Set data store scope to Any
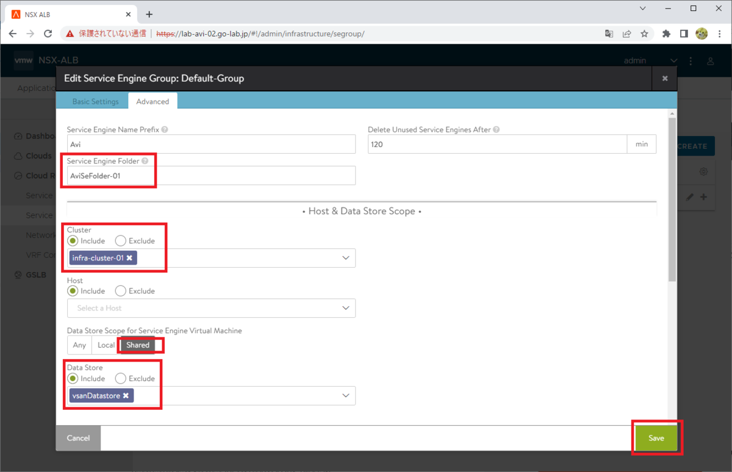This screenshot has width=732, height=472. [79, 345]
